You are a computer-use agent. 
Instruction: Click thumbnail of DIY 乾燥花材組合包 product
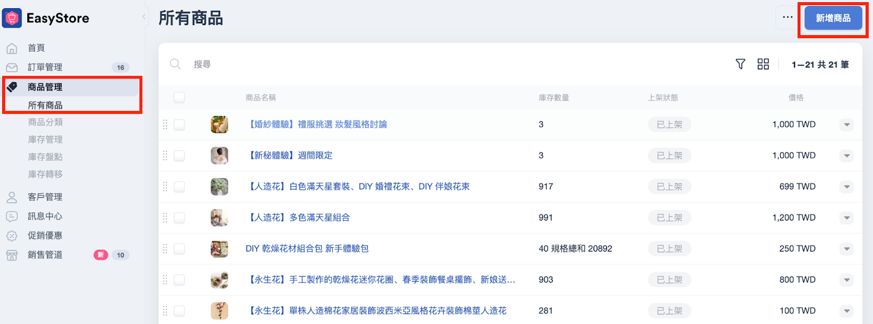[219, 249]
